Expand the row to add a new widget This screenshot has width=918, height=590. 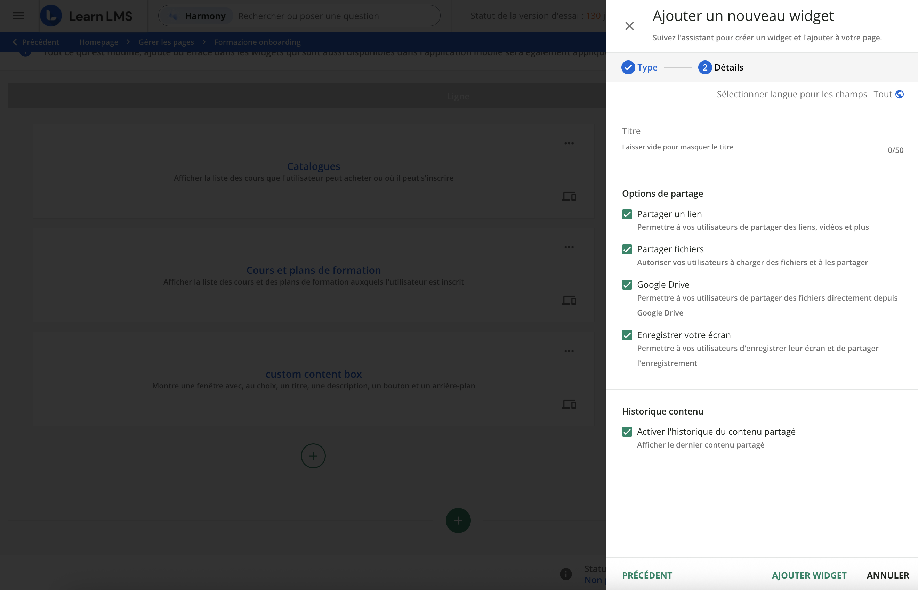point(313,456)
